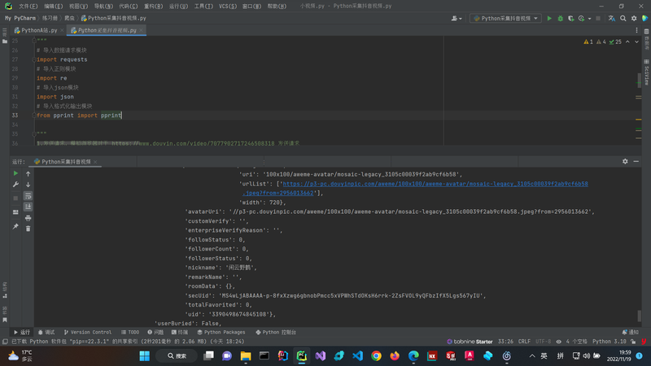Viewport: 651px width, 366px height.
Task: Open Google Chrome from the taskbar
Action: point(376,356)
